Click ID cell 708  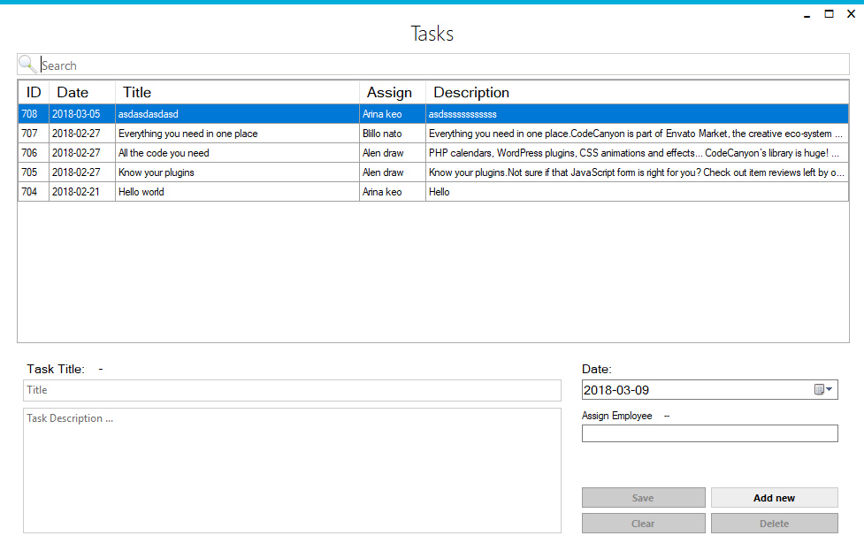(x=34, y=114)
